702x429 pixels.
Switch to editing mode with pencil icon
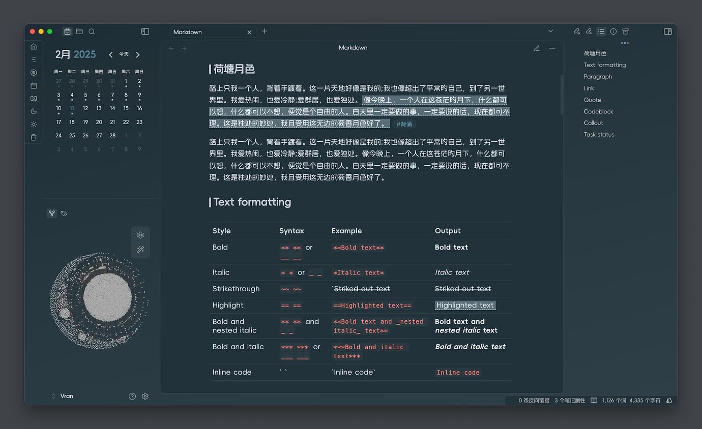(x=536, y=48)
